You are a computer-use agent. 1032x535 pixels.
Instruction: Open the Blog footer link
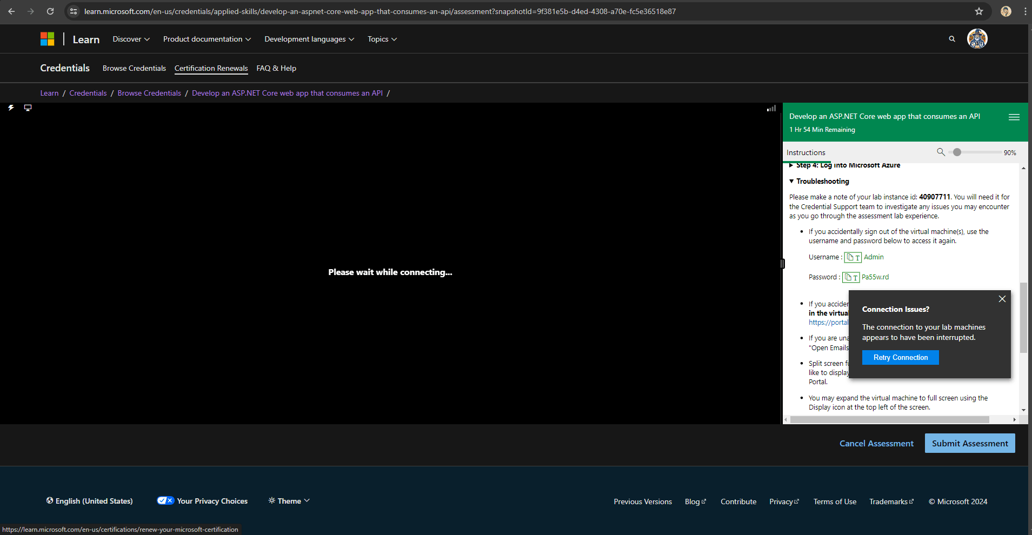point(695,501)
